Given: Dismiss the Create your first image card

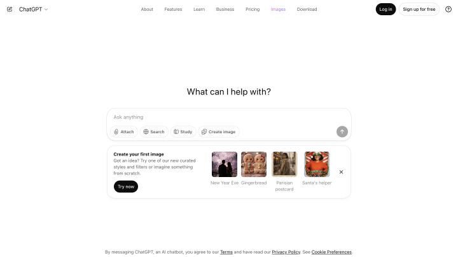Looking at the screenshot, I should pos(341,172).
